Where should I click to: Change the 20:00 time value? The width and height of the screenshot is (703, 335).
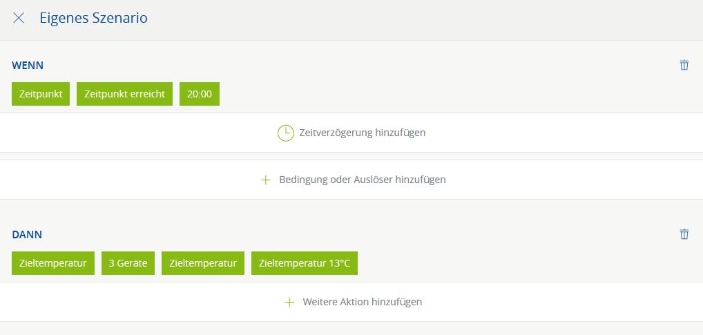pyautogui.click(x=199, y=94)
